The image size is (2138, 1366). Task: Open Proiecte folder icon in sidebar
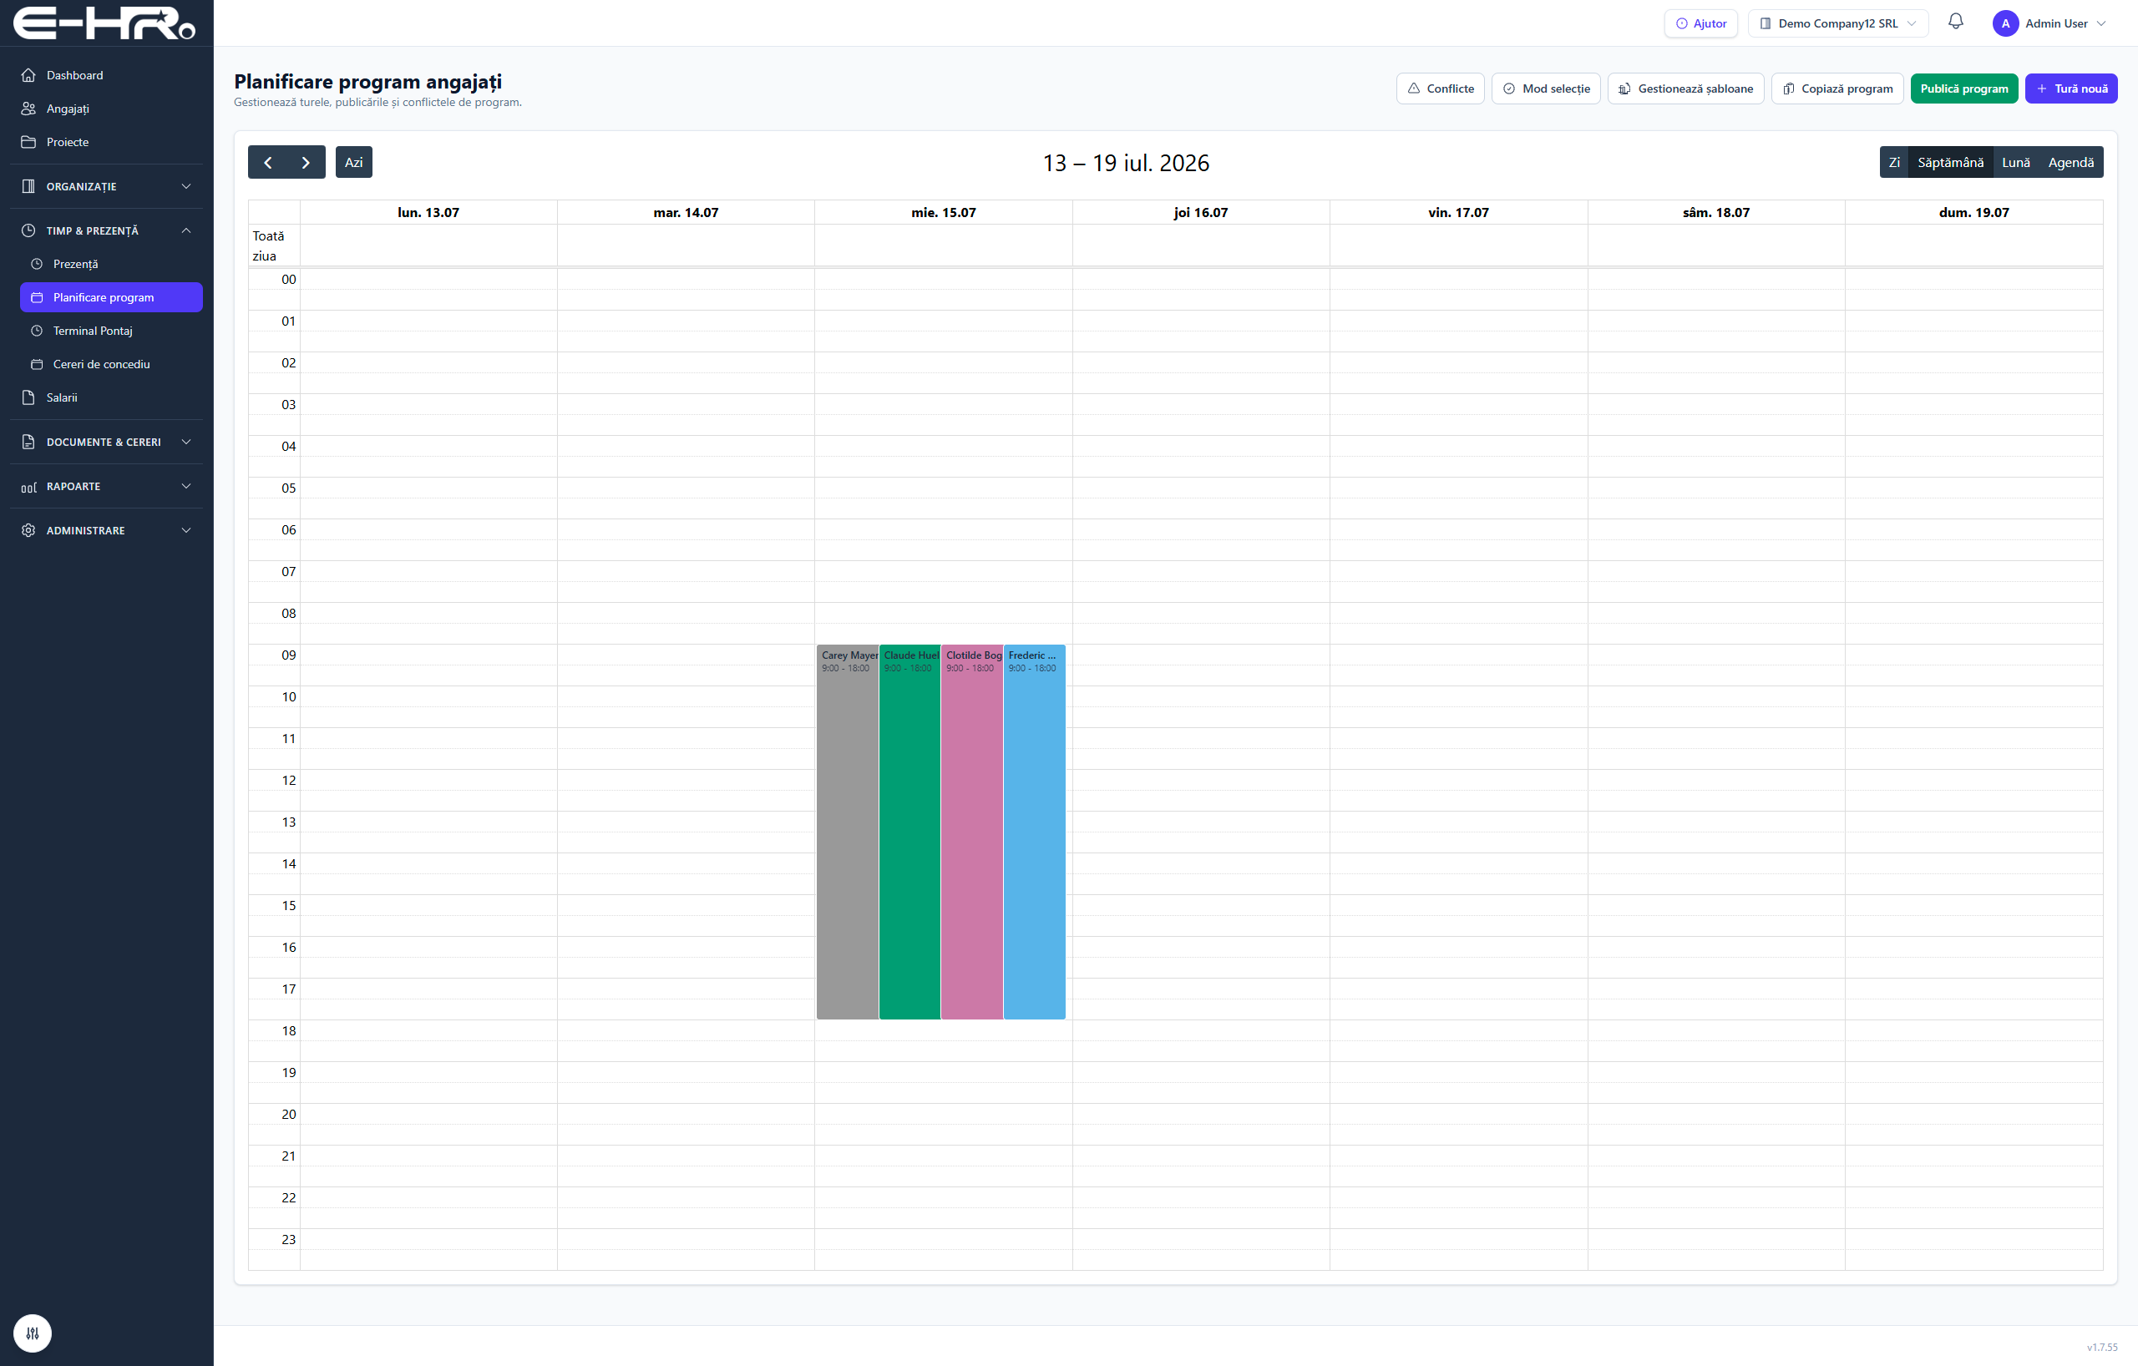point(28,142)
